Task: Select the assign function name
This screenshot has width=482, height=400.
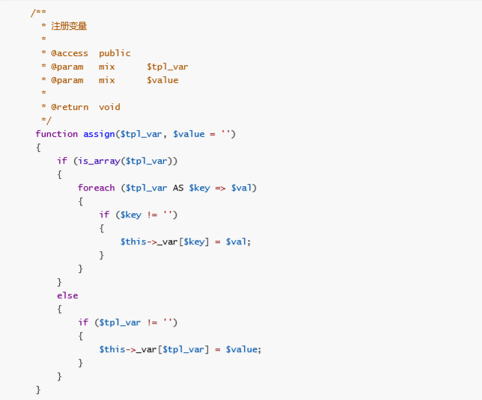Action: 99,134
